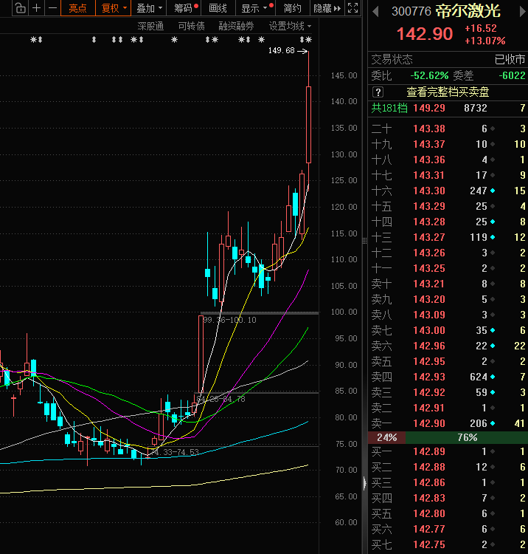Click the 委差 value -6022
Viewport: 528px width, 554px height.
point(512,75)
